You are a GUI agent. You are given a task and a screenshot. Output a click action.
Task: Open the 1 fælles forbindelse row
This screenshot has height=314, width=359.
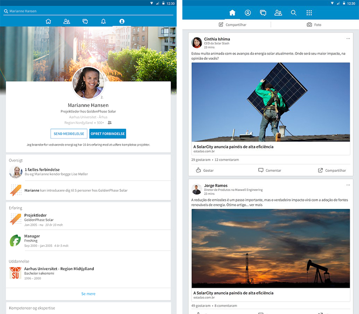point(88,172)
